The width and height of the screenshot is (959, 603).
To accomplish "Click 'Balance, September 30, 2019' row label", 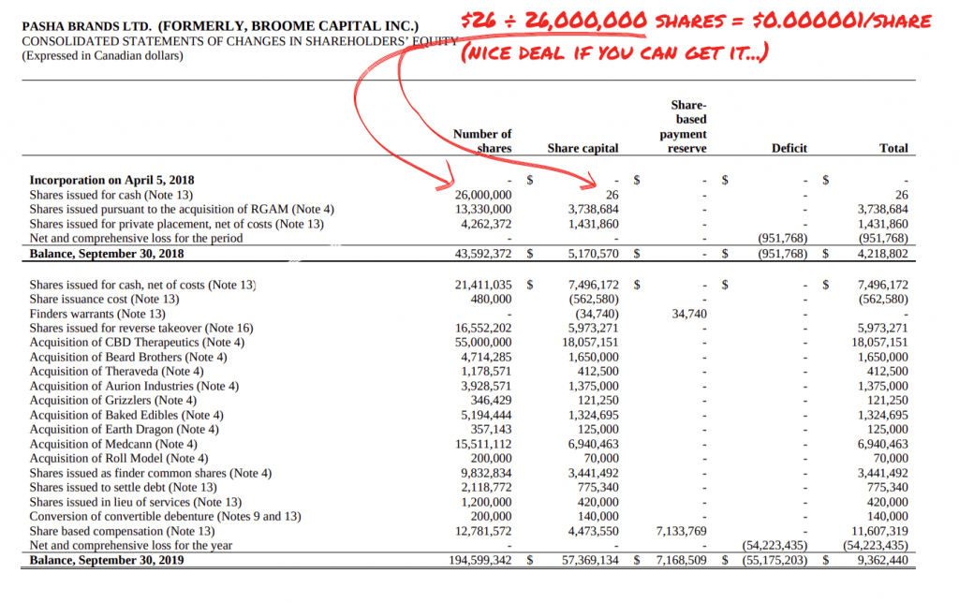I will 107,560.
